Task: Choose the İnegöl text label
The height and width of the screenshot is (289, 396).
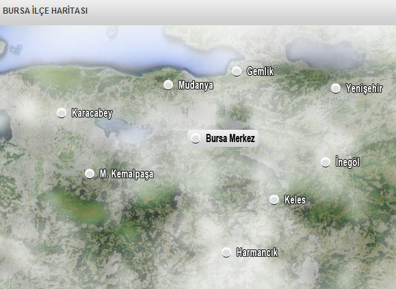Action: coord(347,162)
